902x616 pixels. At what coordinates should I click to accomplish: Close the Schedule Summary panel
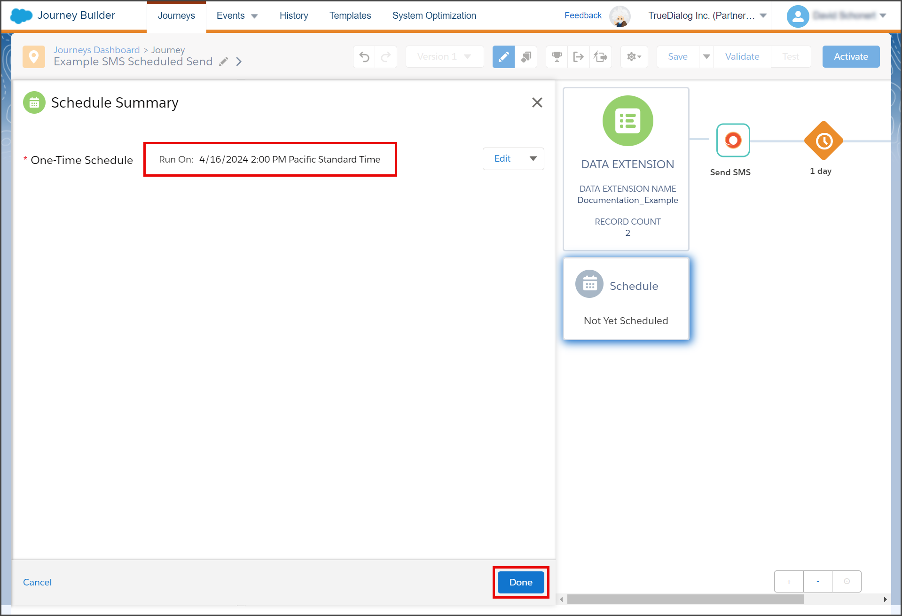pos(537,102)
